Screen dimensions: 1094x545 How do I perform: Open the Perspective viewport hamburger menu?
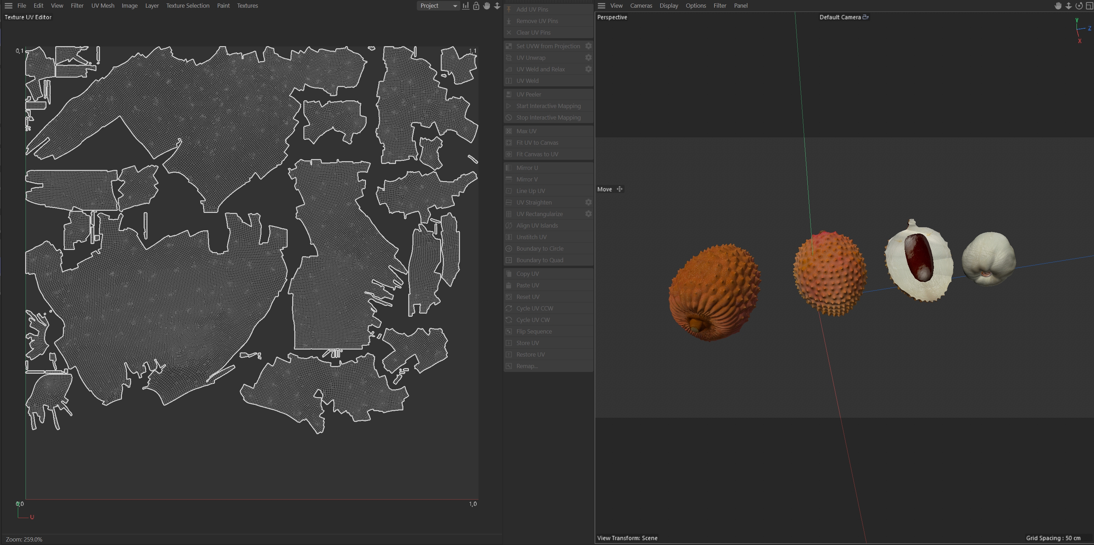click(x=602, y=6)
